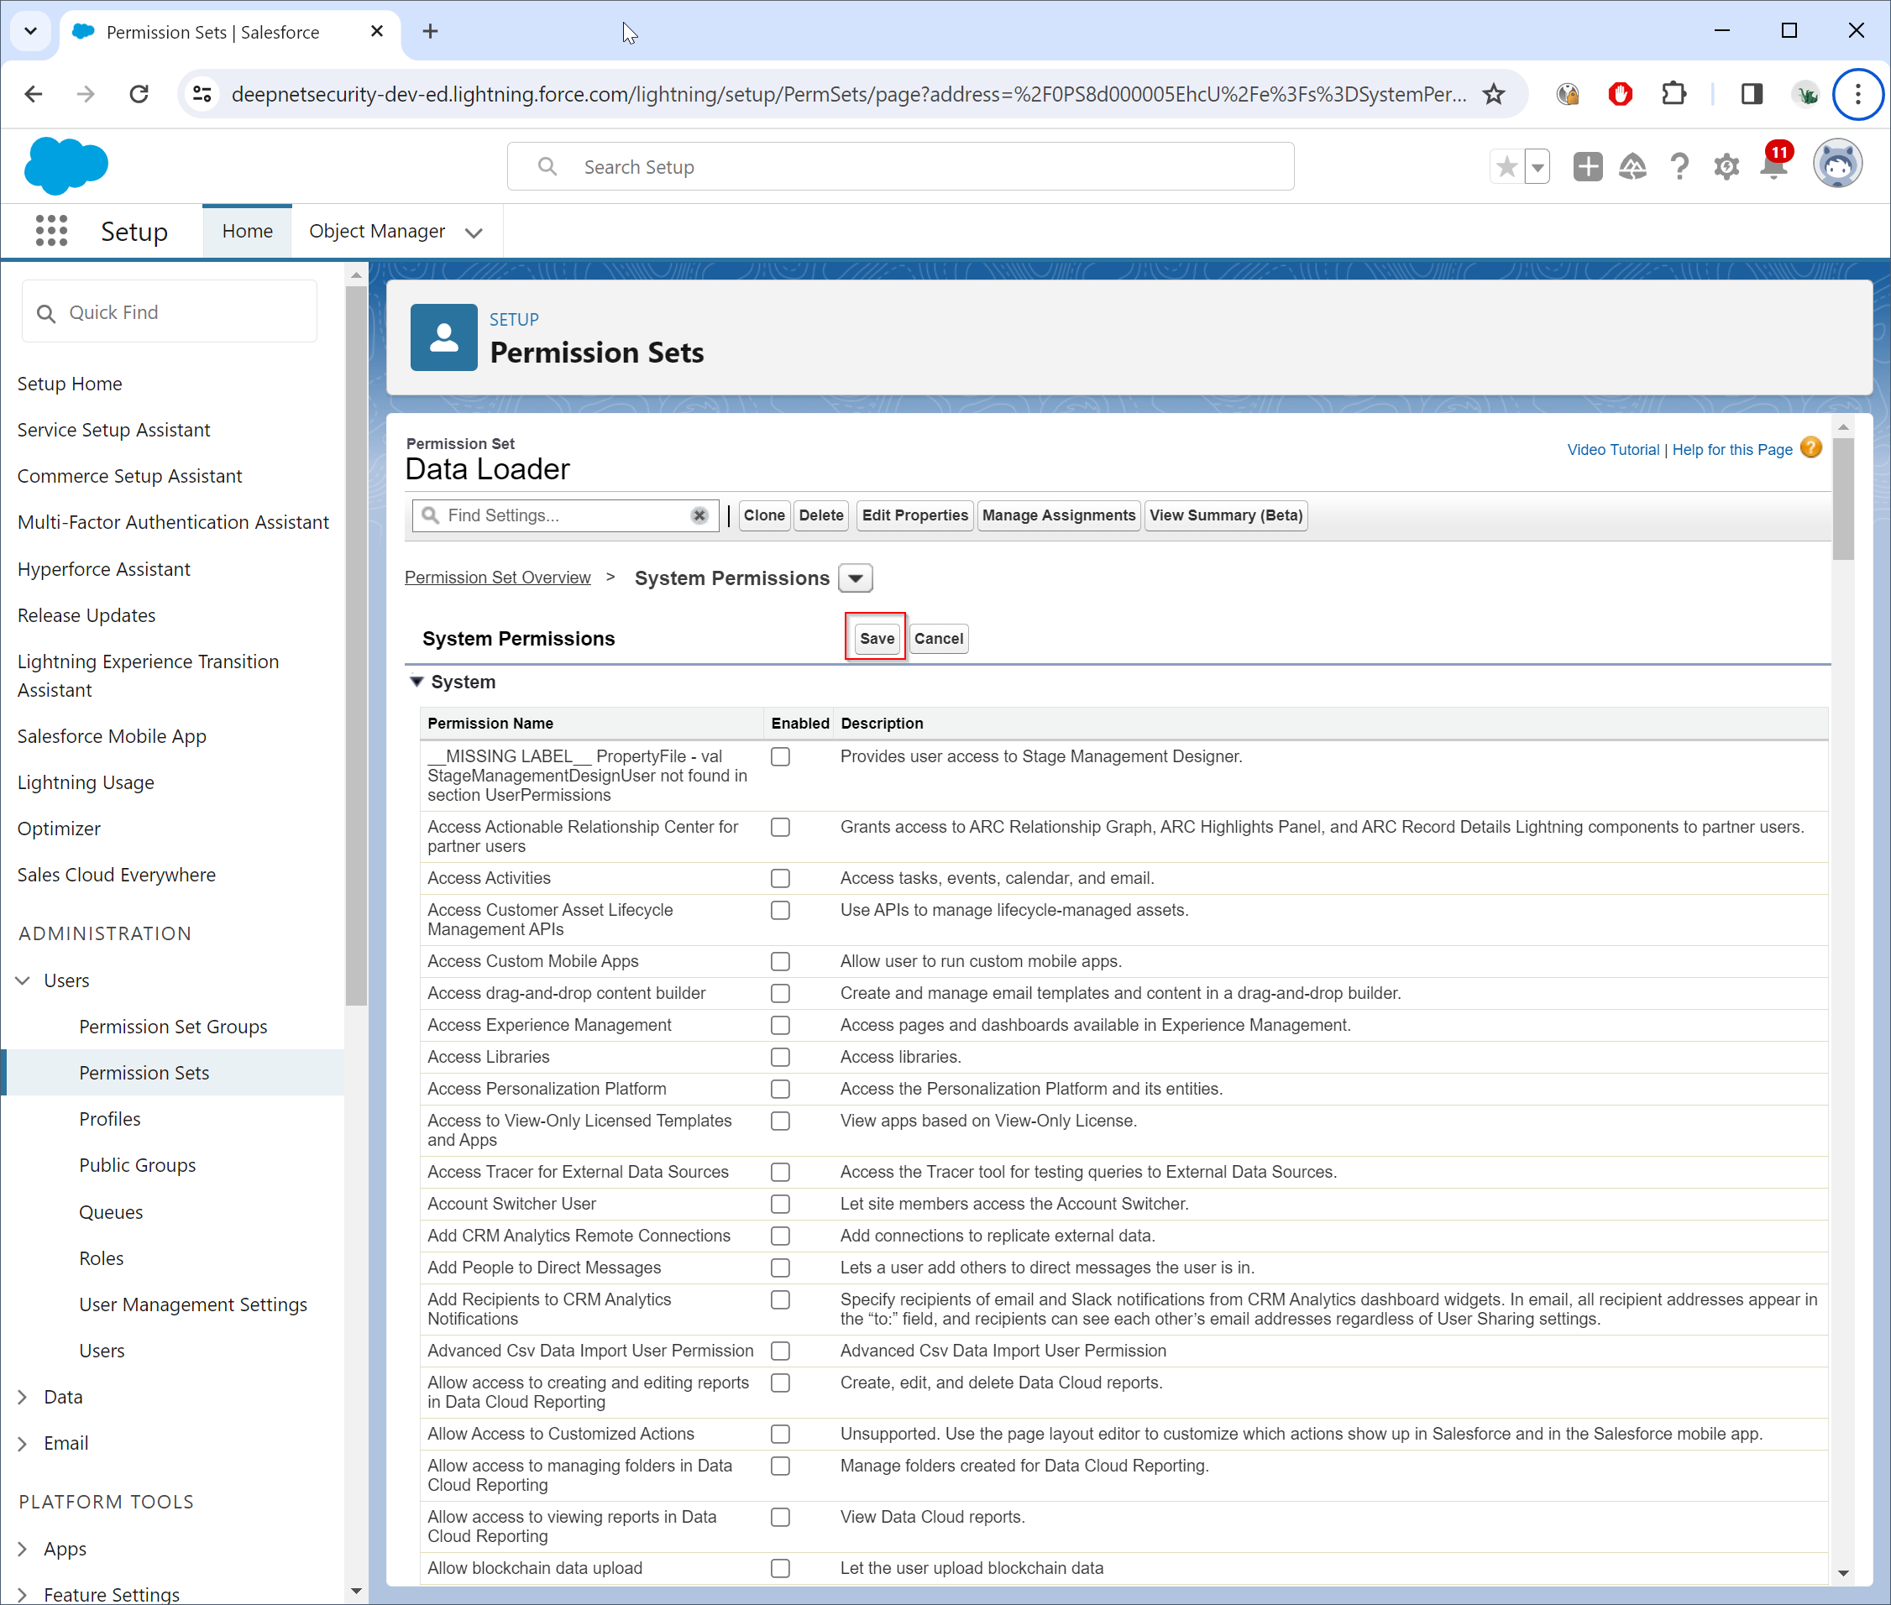Expand the Data tree item in sidebar
Image resolution: width=1891 pixels, height=1605 pixels.
[x=24, y=1397]
